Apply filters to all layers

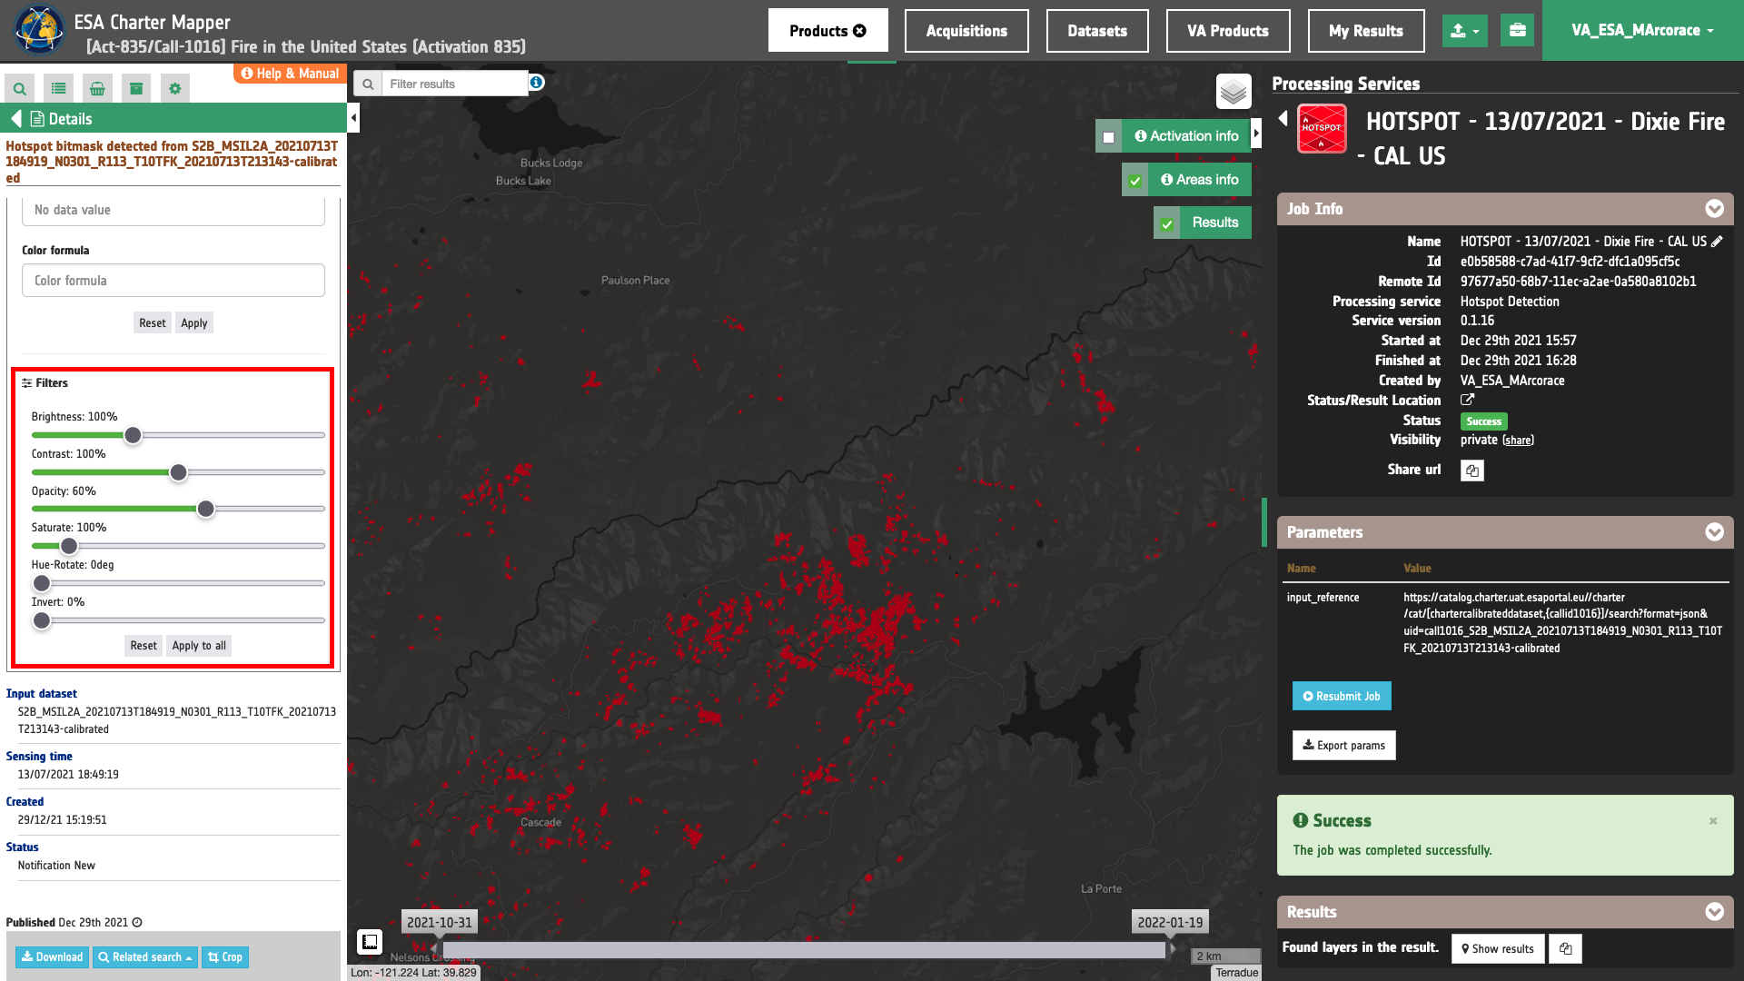tap(199, 646)
